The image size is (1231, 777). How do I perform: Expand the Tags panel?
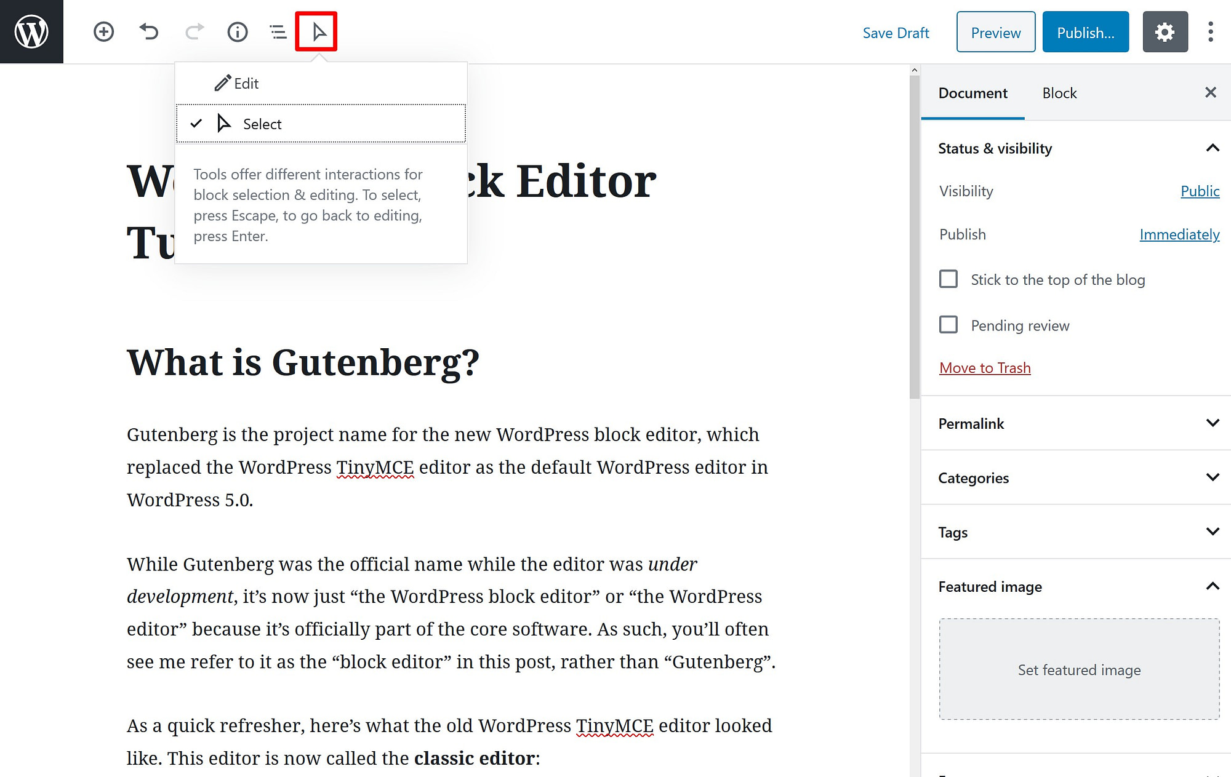click(1076, 532)
